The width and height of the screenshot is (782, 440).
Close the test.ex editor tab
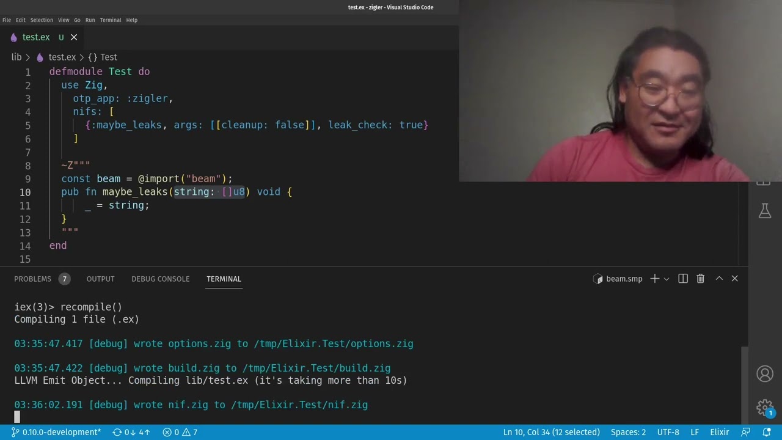tap(74, 37)
